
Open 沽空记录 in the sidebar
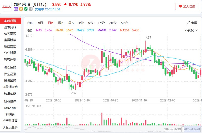click(10, 74)
